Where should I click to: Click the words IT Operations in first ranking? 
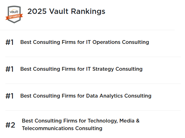(103, 42)
